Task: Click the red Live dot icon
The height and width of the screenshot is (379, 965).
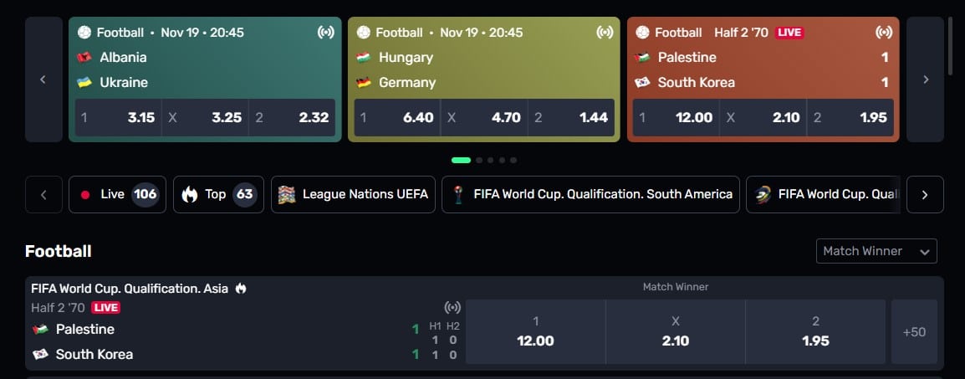Action: pyautogui.click(x=85, y=195)
